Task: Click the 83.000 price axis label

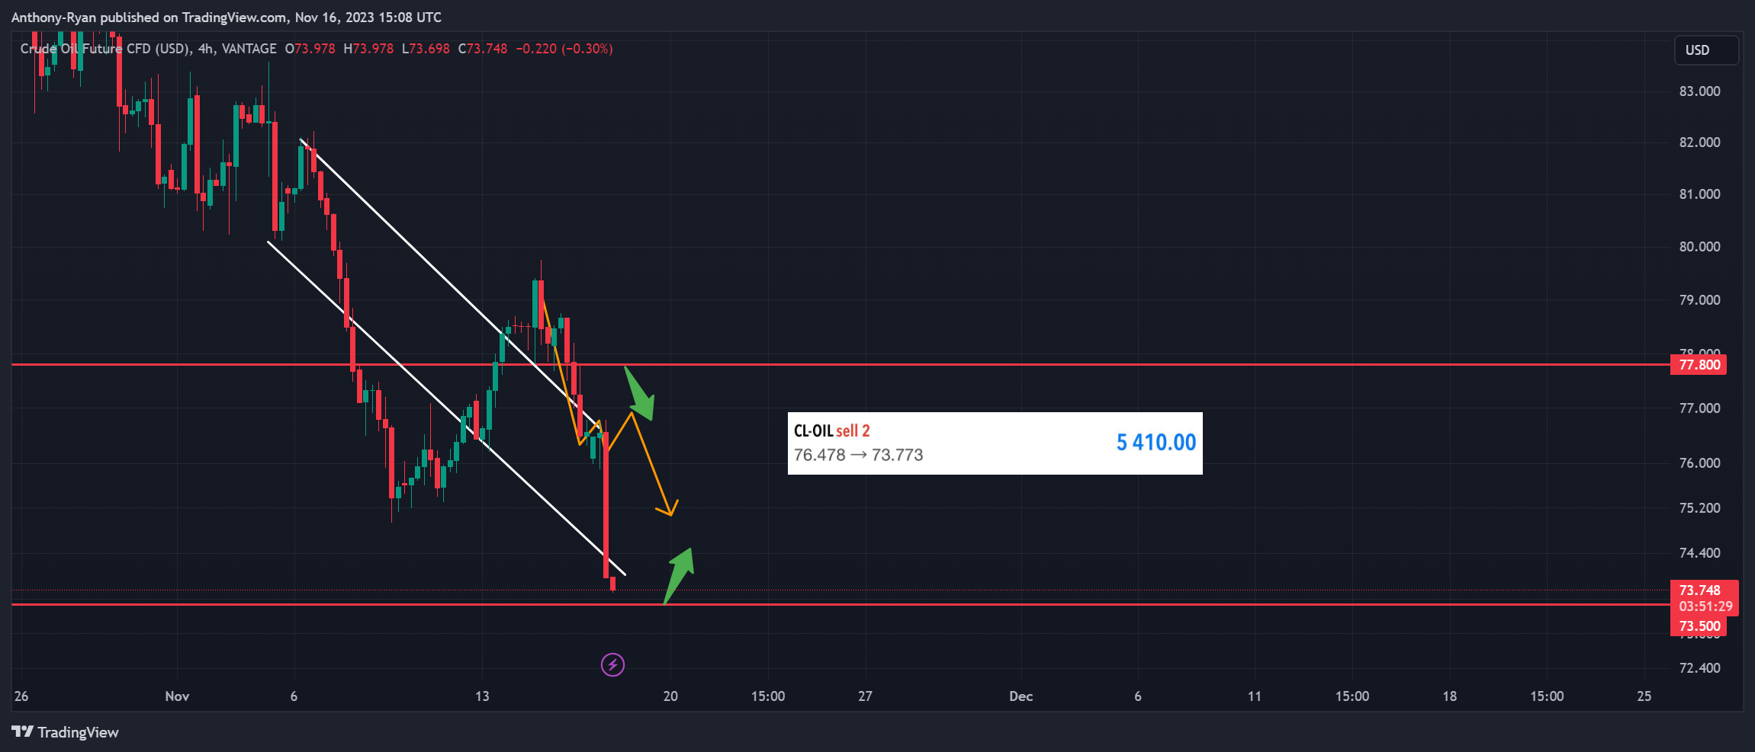Action: point(1699,91)
